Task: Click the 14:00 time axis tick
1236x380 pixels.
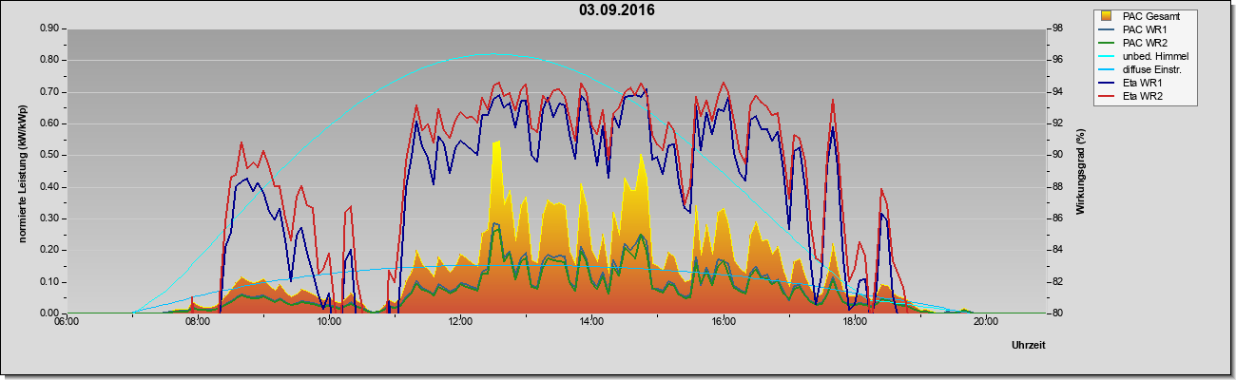Action: tap(591, 322)
